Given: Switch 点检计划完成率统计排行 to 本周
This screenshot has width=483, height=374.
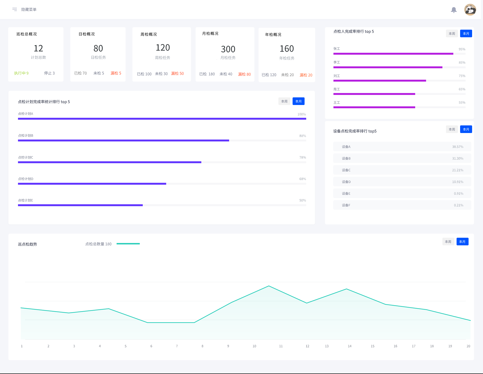Looking at the screenshot, I should click(284, 101).
